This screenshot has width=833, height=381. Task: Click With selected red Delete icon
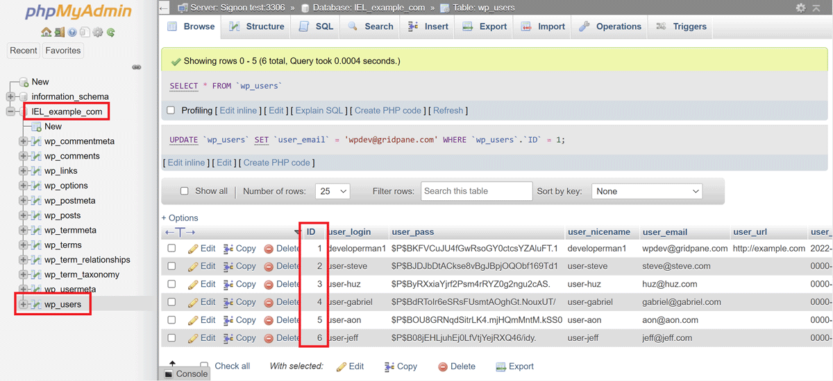point(443,366)
